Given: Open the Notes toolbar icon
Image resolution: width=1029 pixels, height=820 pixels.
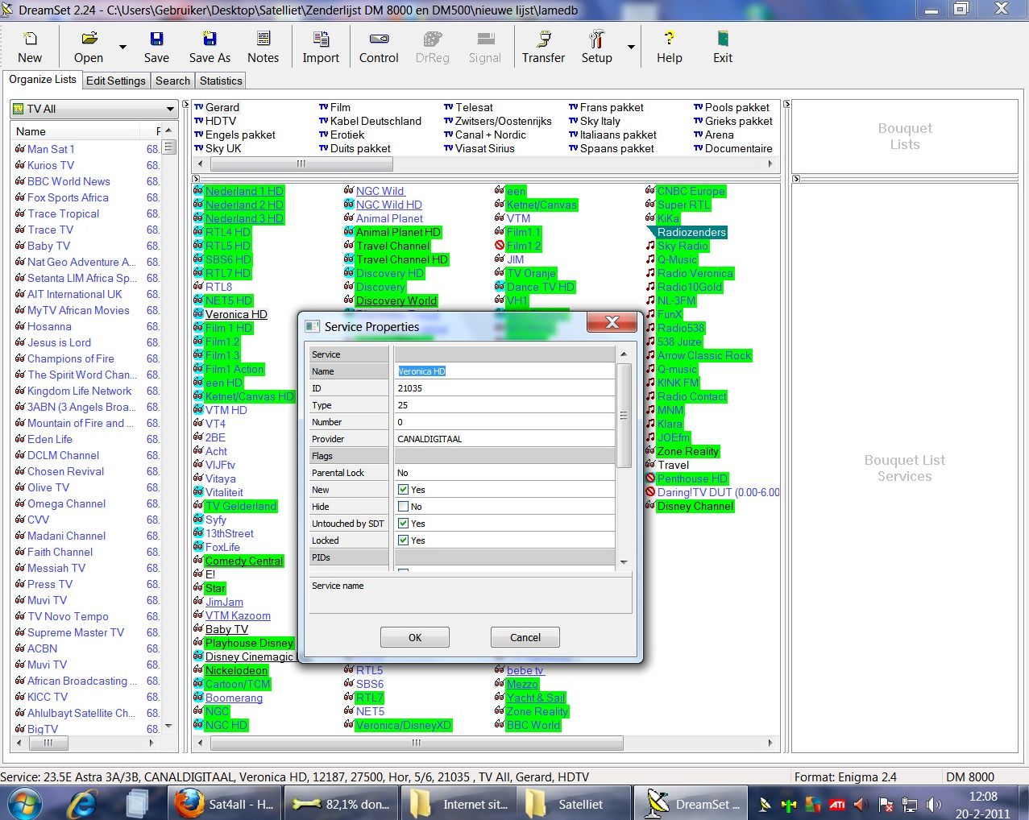Looking at the screenshot, I should pyautogui.click(x=263, y=48).
